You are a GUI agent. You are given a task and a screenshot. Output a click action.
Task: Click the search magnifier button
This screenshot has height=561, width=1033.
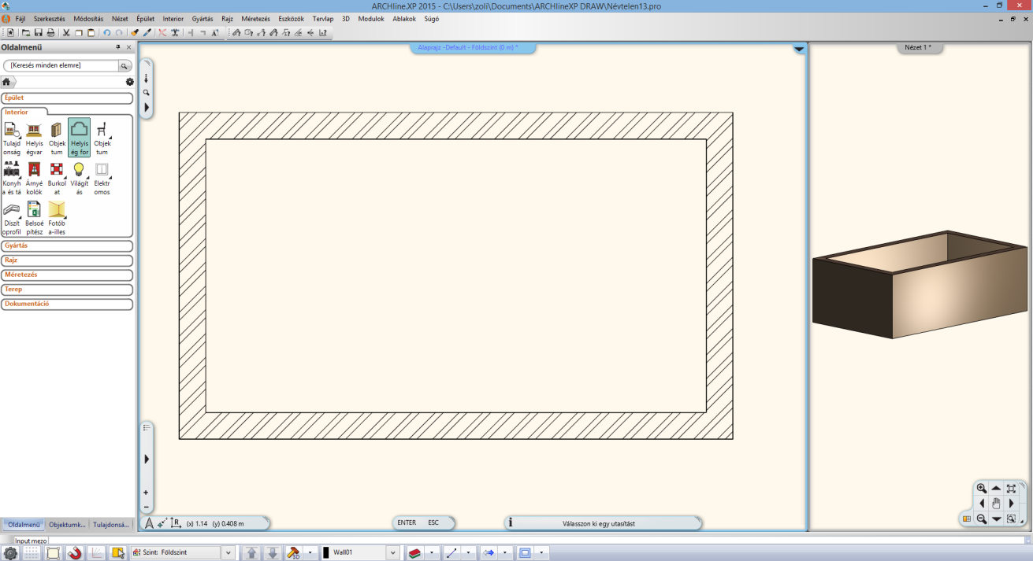[124, 66]
